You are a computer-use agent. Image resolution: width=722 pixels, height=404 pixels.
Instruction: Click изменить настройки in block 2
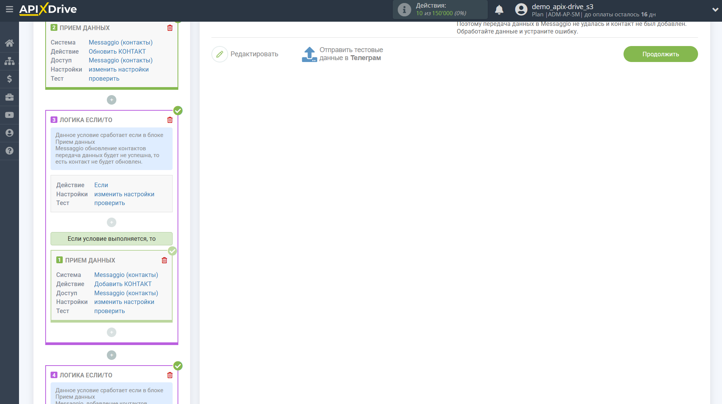[x=119, y=69]
